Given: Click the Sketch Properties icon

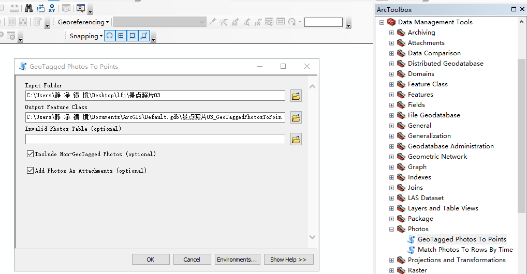Looking at the screenshot, I should (23, 22).
